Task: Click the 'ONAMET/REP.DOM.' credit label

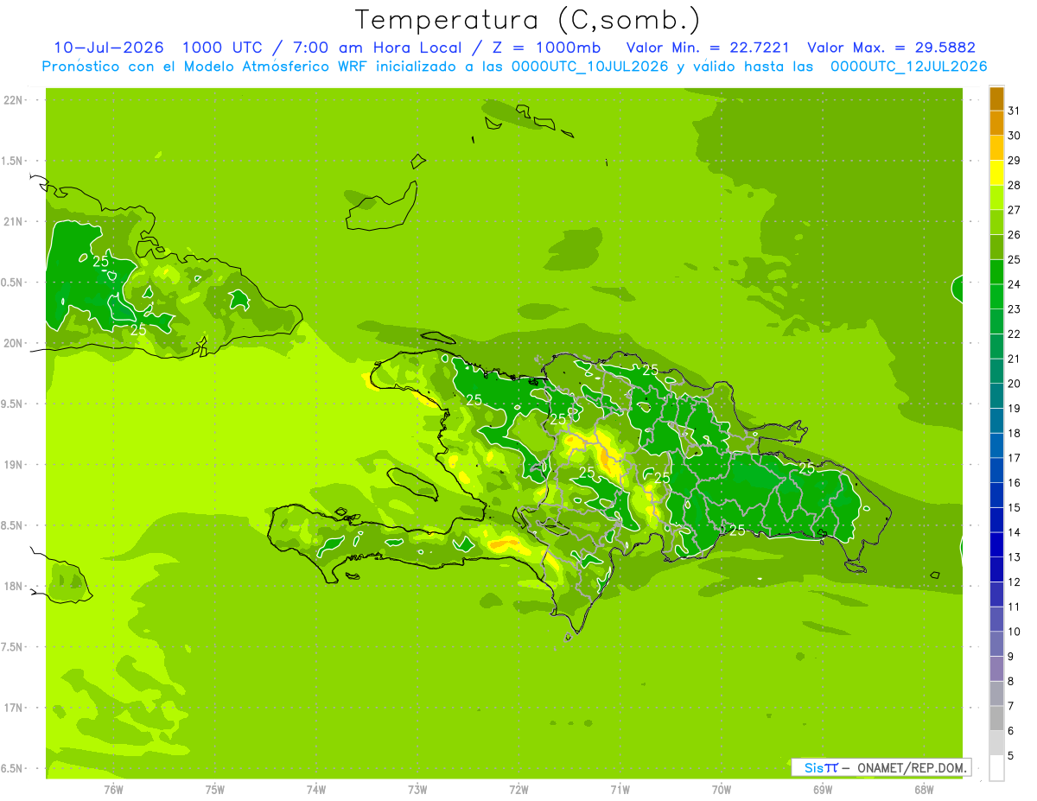Action: click(911, 767)
